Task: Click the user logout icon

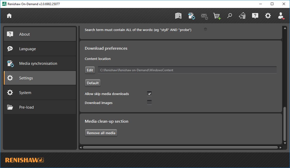Action: click(281, 16)
